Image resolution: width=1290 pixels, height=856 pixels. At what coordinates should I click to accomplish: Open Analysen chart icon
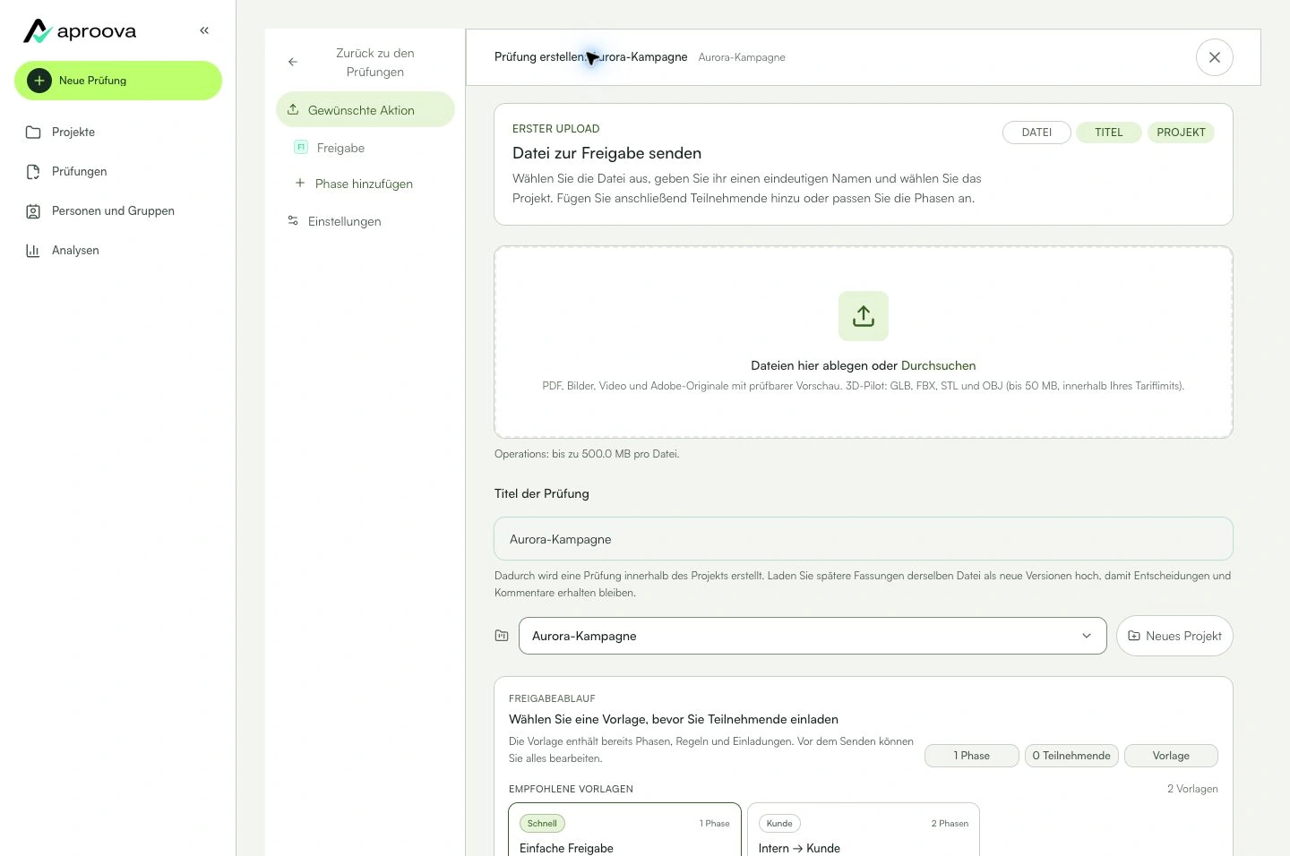coord(33,251)
